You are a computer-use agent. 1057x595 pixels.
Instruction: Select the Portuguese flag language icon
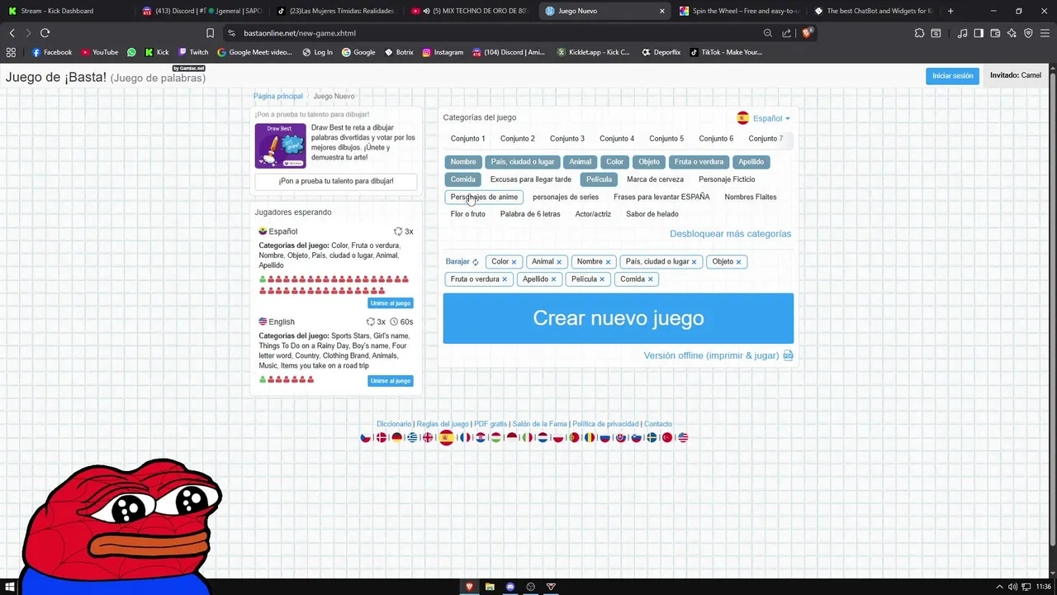click(x=574, y=438)
